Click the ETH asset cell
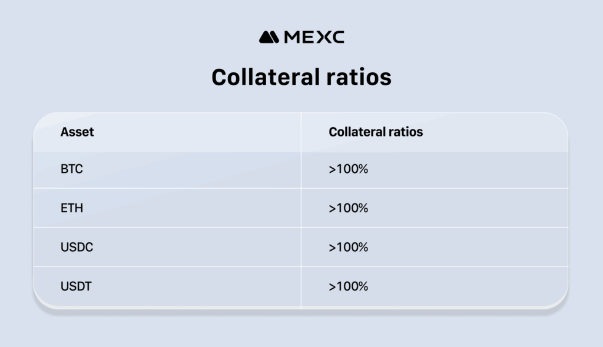The image size is (603, 347). click(x=72, y=208)
